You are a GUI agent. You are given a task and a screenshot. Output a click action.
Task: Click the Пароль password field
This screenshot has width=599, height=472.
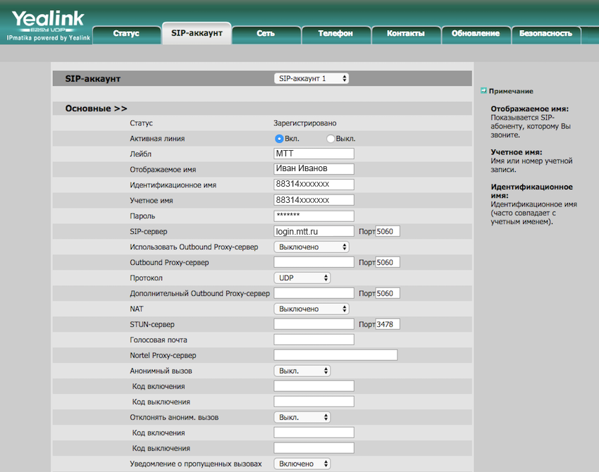click(x=314, y=216)
